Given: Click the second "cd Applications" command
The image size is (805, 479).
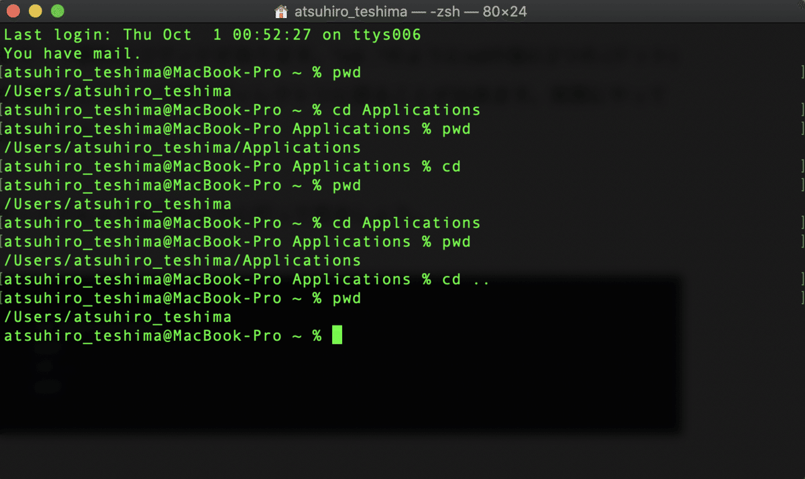Looking at the screenshot, I should tap(407, 223).
